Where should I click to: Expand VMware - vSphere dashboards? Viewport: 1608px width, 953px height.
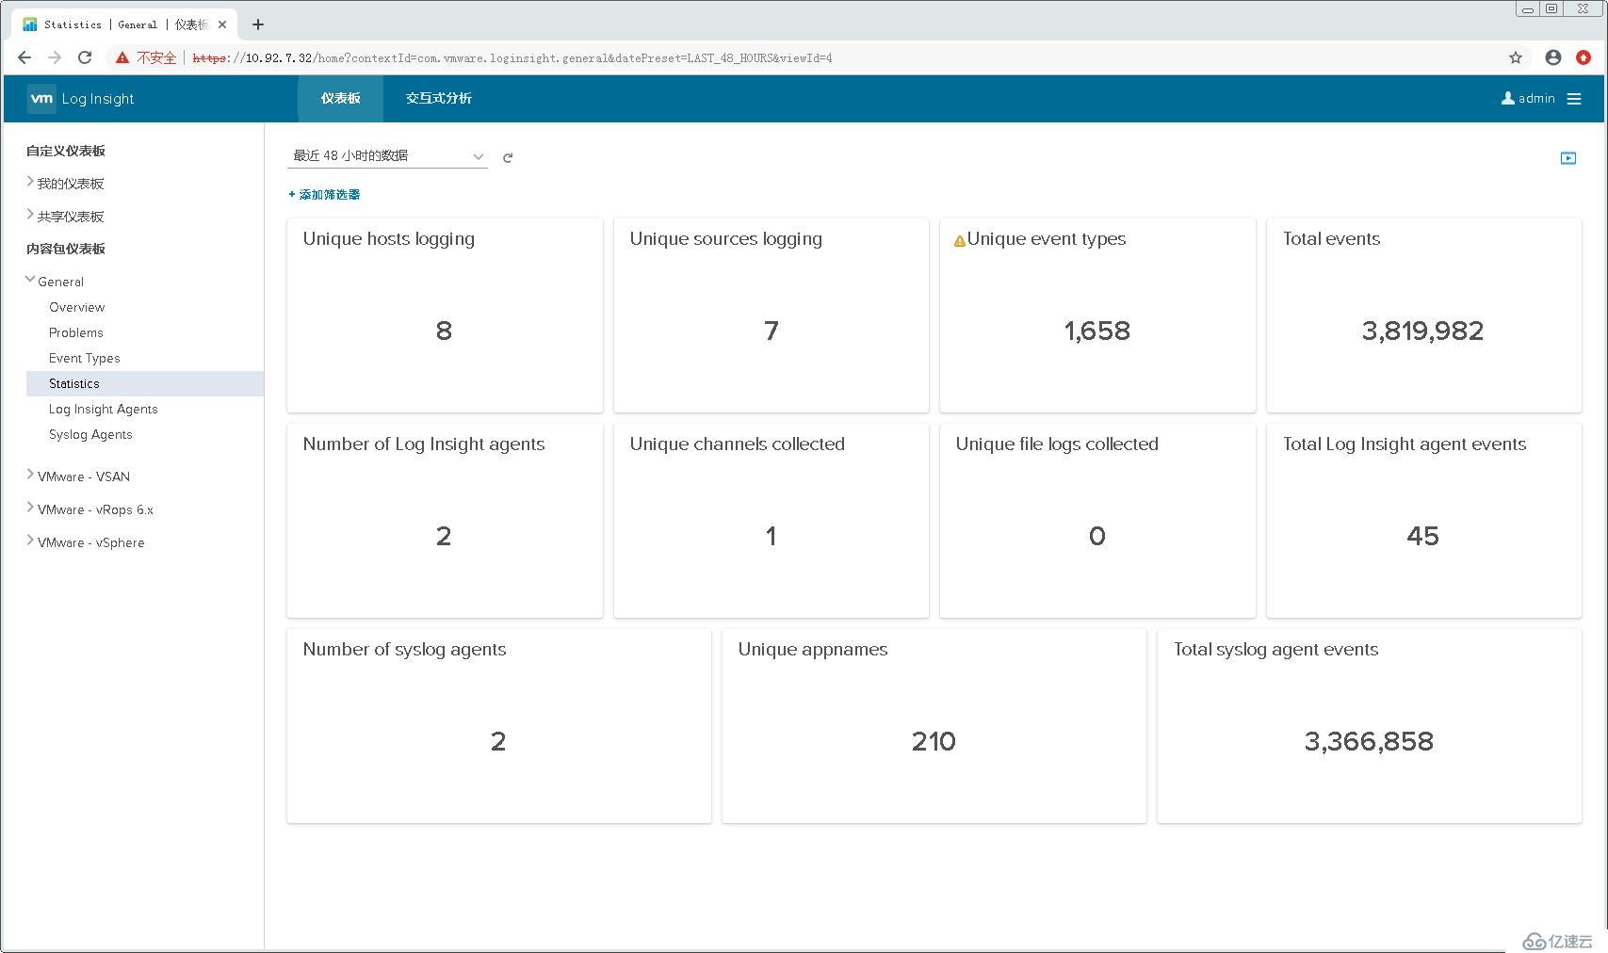30,541
